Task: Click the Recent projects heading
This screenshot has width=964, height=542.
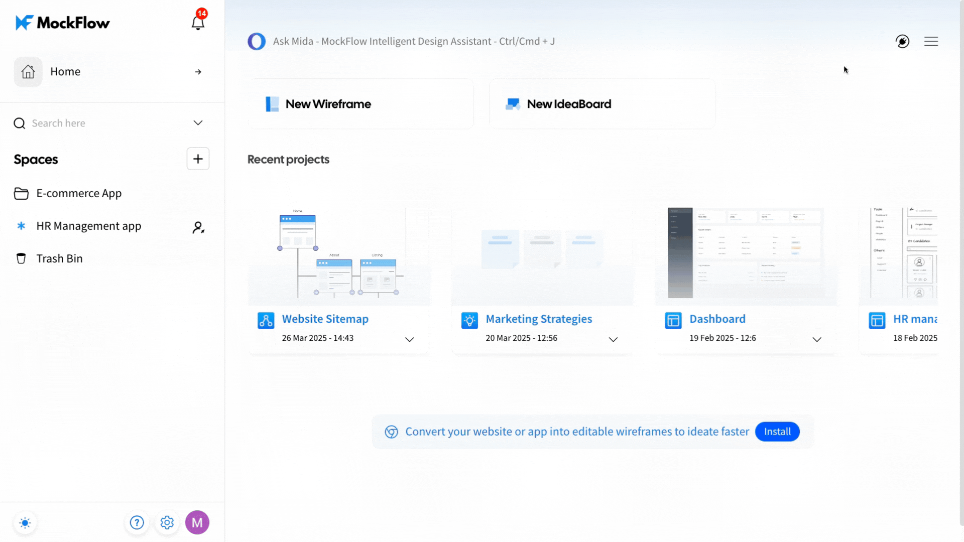Action: pyautogui.click(x=288, y=160)
